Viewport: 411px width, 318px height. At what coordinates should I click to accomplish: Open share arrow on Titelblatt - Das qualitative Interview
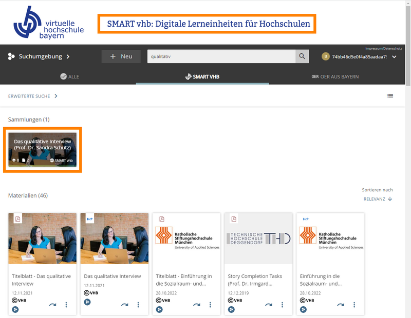click(x=52, y=305)
